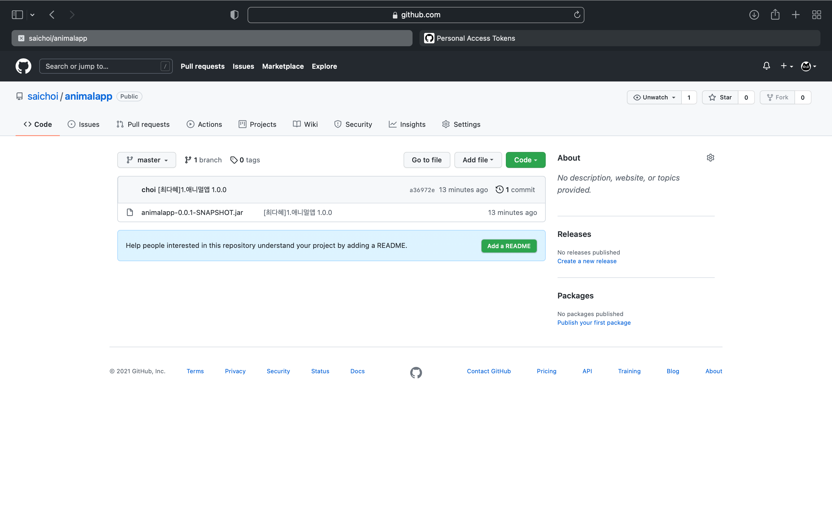Toggle Unwatch for this repository
The width and height of the screenshot is (832, 520).
654,97
